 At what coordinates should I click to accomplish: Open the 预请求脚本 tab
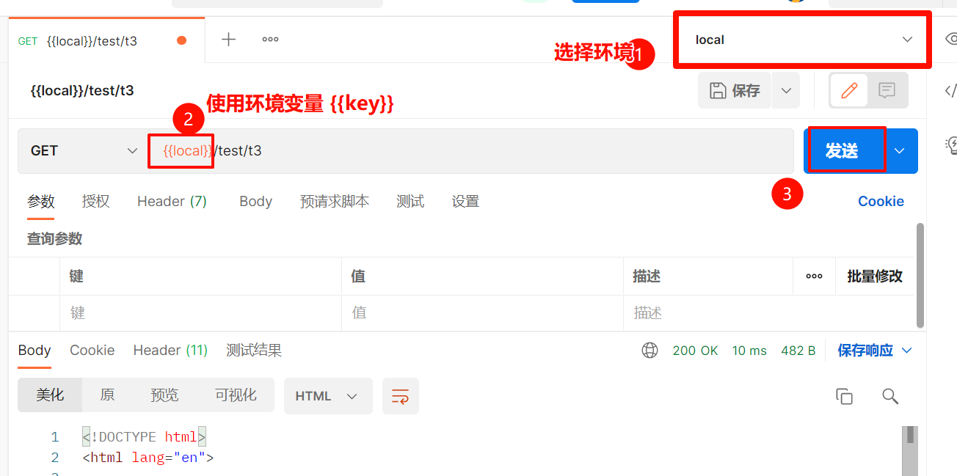point(335,202)
